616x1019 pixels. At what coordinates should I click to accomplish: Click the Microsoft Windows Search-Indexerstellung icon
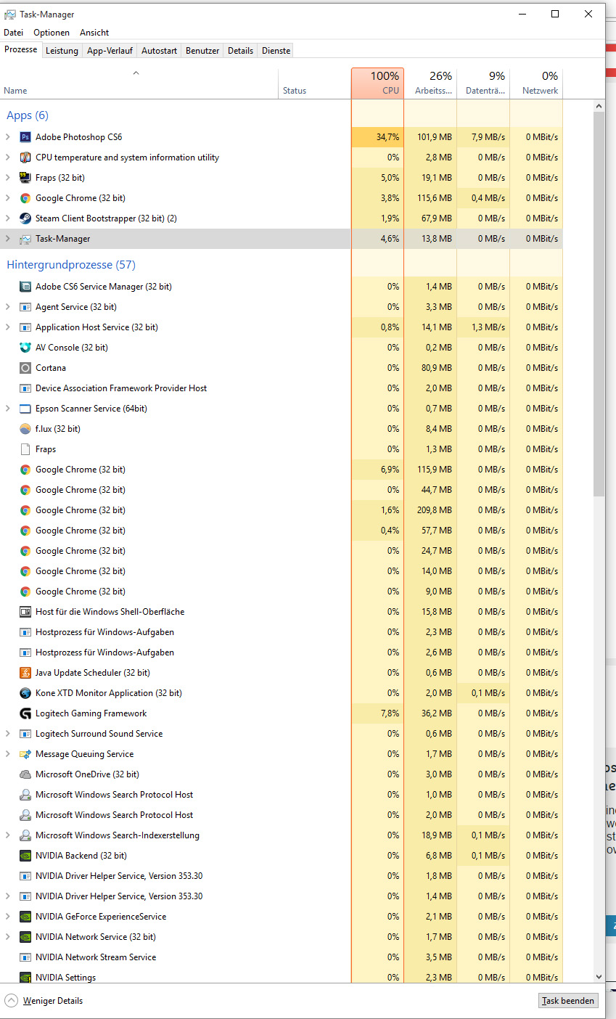(25, 835)
